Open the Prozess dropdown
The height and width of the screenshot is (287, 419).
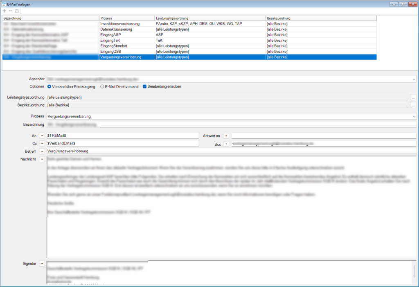pos(414,116)
